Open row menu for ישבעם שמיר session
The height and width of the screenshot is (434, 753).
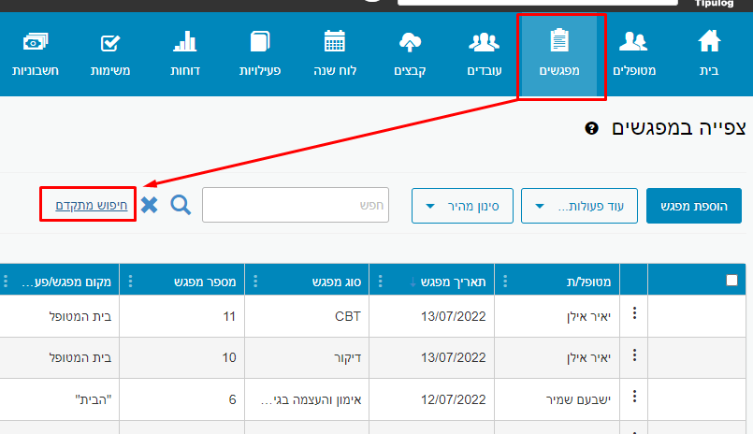[634, 397]
